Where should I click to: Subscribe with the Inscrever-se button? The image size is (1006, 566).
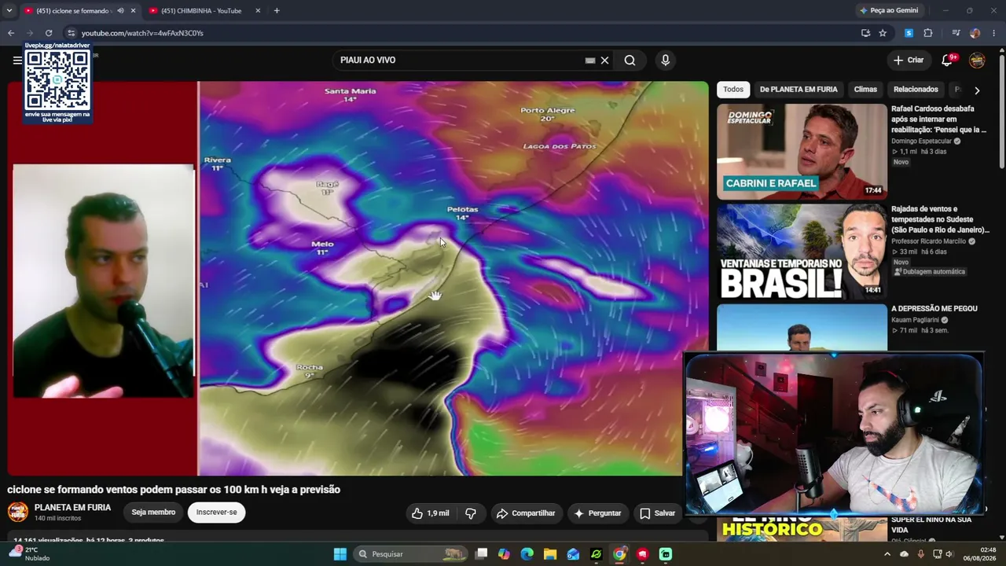216,513
